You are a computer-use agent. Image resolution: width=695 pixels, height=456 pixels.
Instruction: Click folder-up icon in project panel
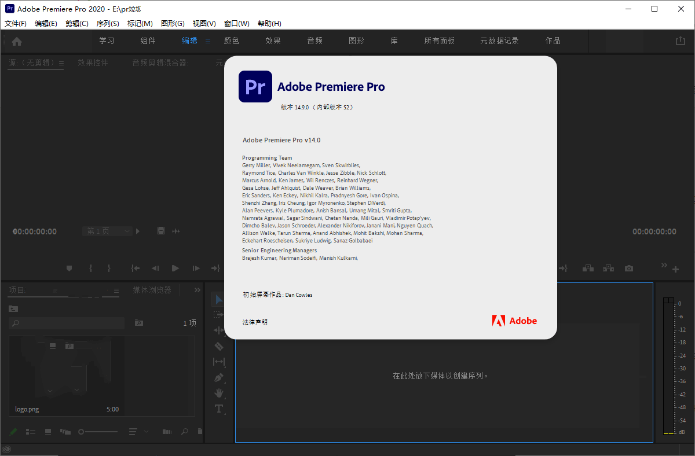tap(13, 308)
